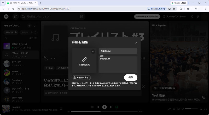Toggle repeat mode green icon
This screenshot has height=115, width=209.
click(x=117, y=107)
